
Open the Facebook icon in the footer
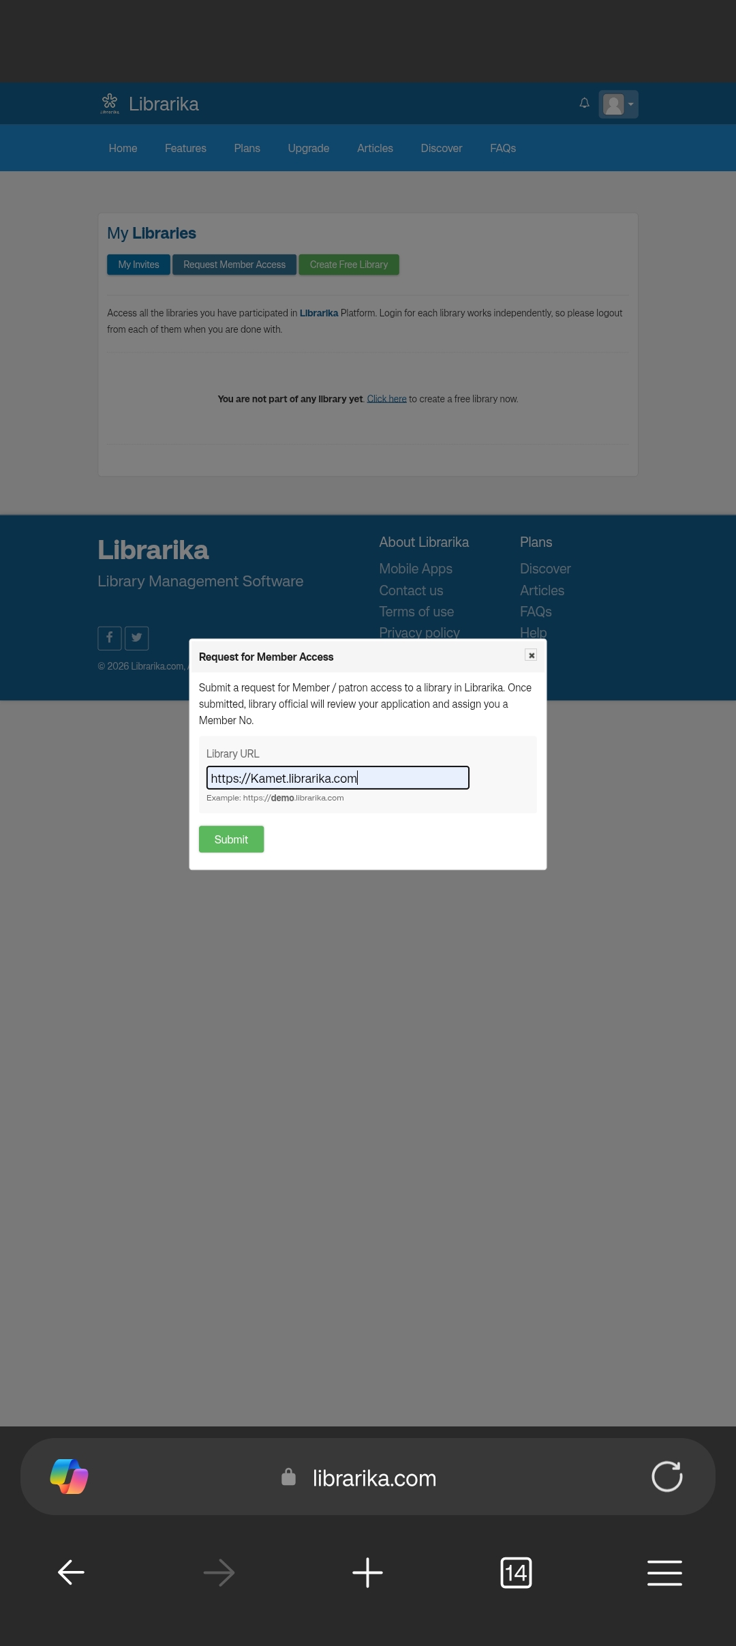click(110, 638)
